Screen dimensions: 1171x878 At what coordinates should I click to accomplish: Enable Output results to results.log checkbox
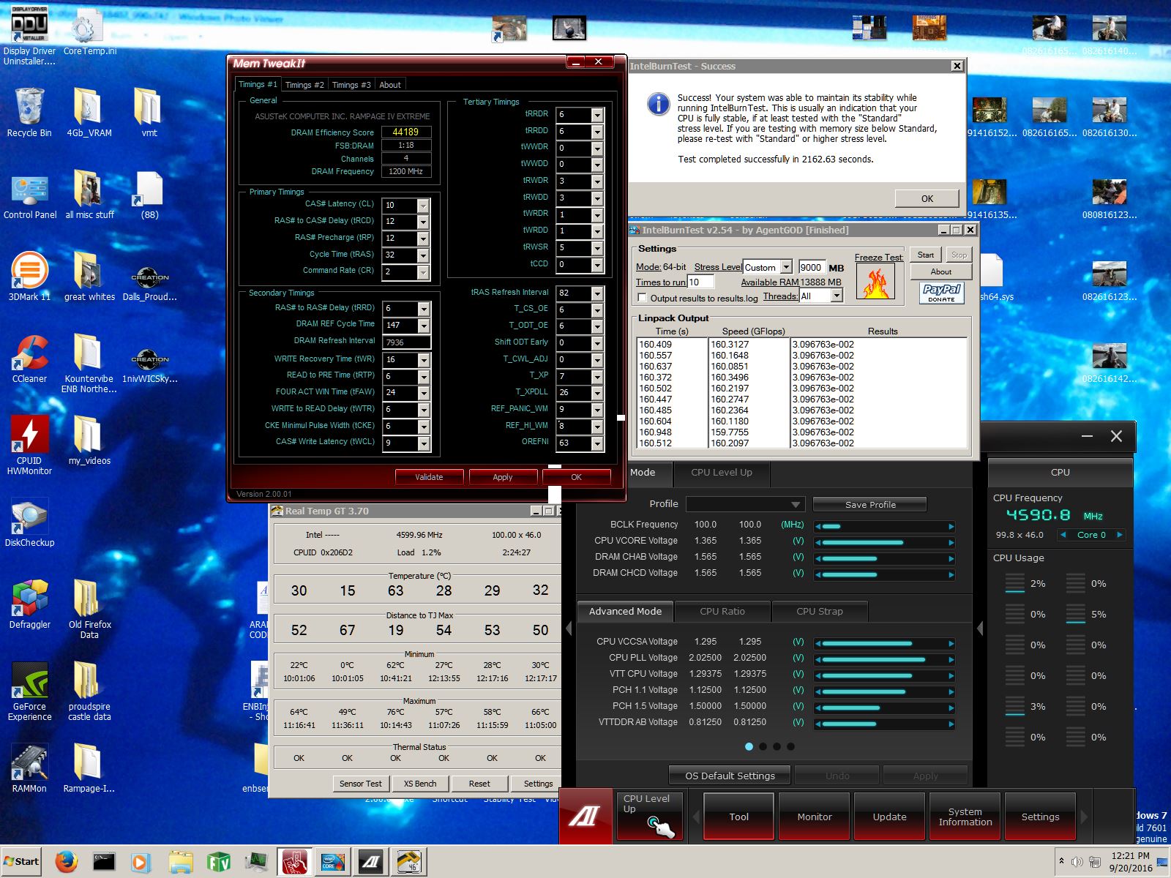[x=643, y=298]
